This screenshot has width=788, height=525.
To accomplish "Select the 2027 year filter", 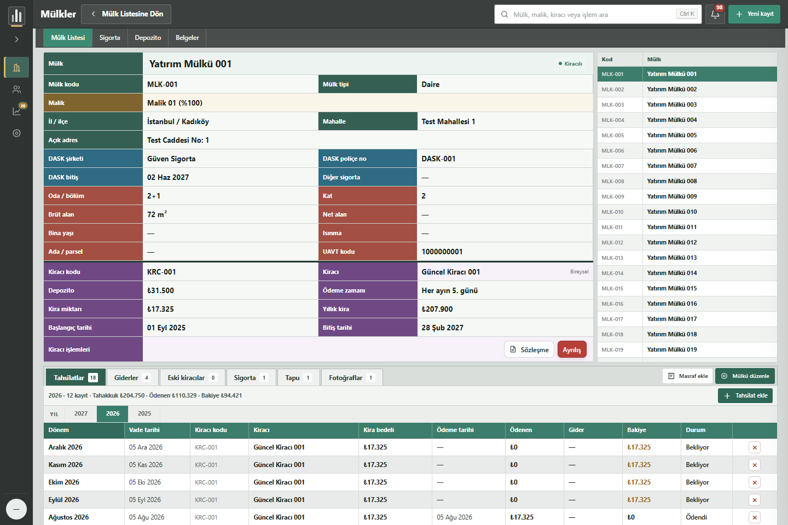I will tap(81, 413).
